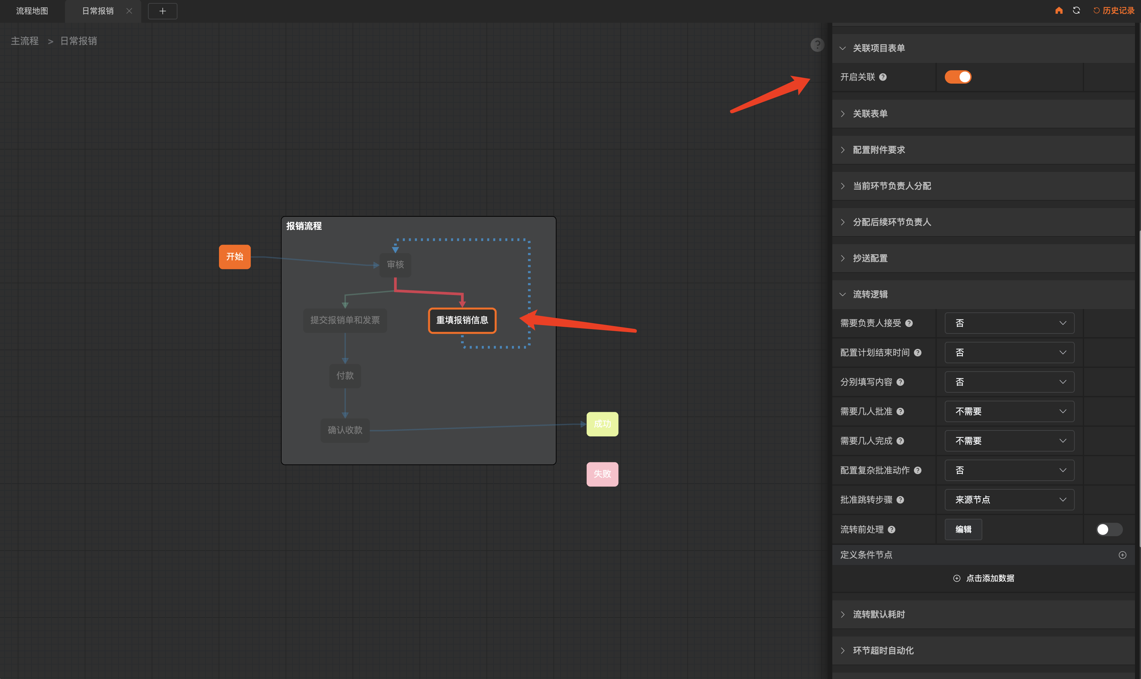Click the 日常报销 breadcrumb item

pyautogui.click(x=78, y=41)
